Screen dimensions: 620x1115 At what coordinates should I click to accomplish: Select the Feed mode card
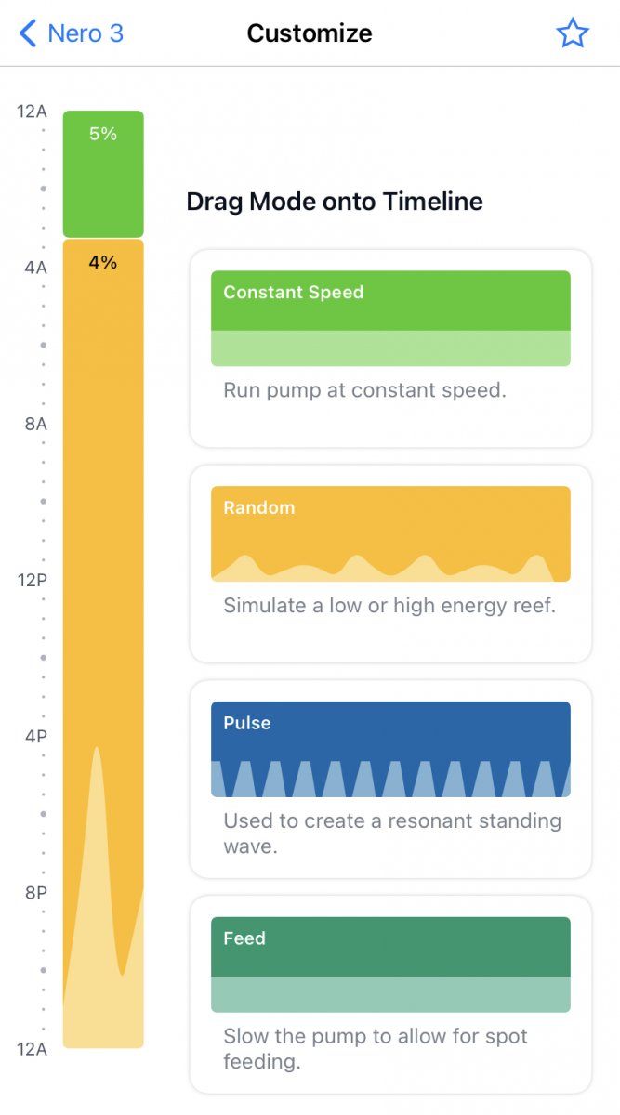tap(390, 994)
